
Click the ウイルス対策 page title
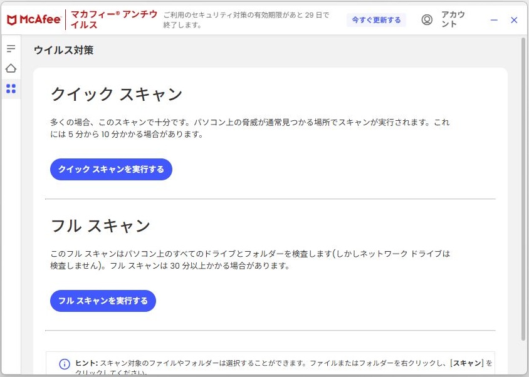pyautogui.click(x=63, y=50)
